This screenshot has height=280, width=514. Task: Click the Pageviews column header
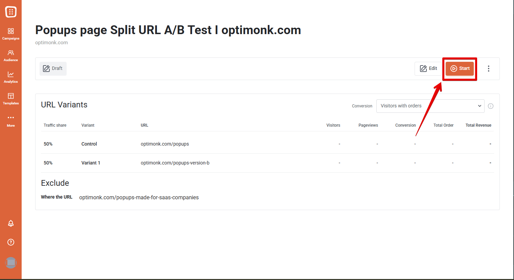coord(368,125)
